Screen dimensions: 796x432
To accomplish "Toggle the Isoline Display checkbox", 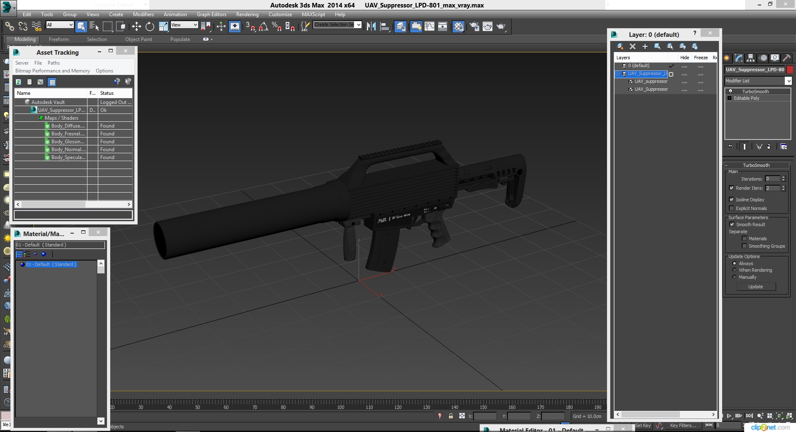I will point(731,200).
